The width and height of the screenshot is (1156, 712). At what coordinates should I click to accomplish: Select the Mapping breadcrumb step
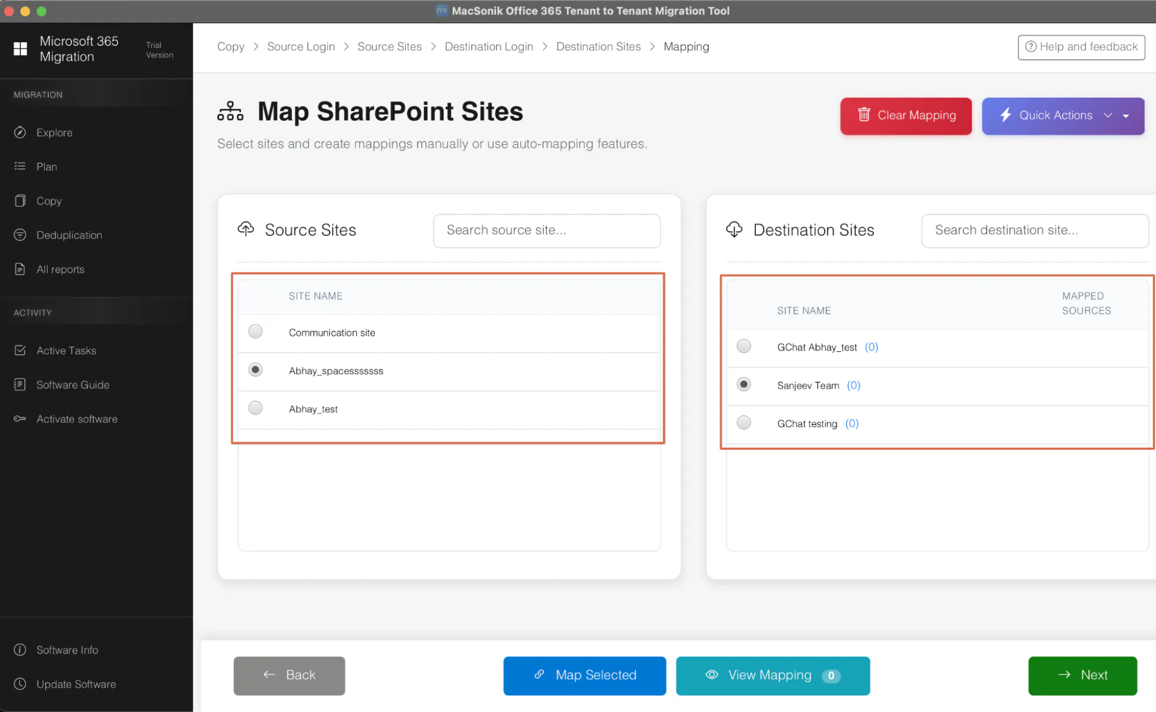686,46
